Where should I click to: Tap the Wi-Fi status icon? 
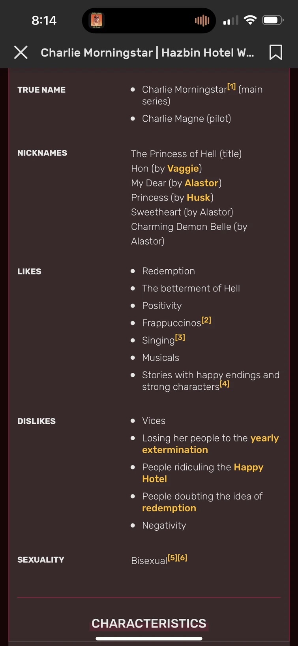(x=250, y=20)
